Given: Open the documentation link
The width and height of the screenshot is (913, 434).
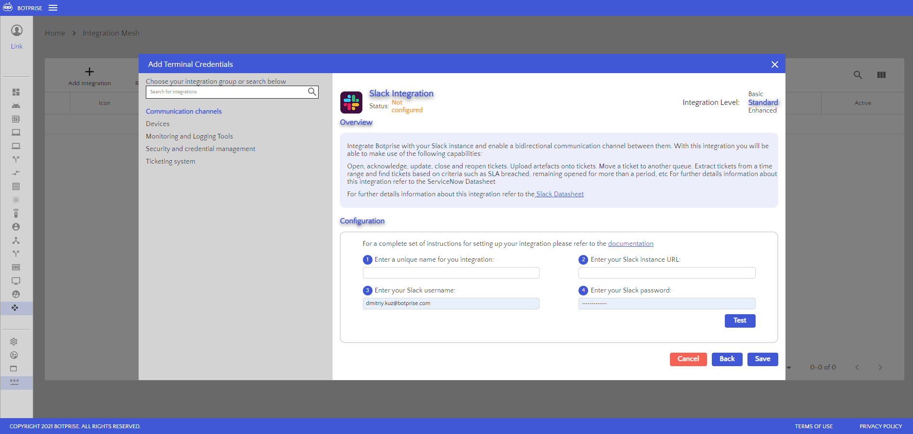Looking at the screenshot, I should [x=630, y=243].
